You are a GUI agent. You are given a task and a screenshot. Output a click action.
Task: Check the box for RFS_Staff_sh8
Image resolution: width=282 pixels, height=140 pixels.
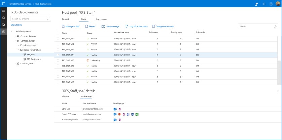tap(58, 77)
